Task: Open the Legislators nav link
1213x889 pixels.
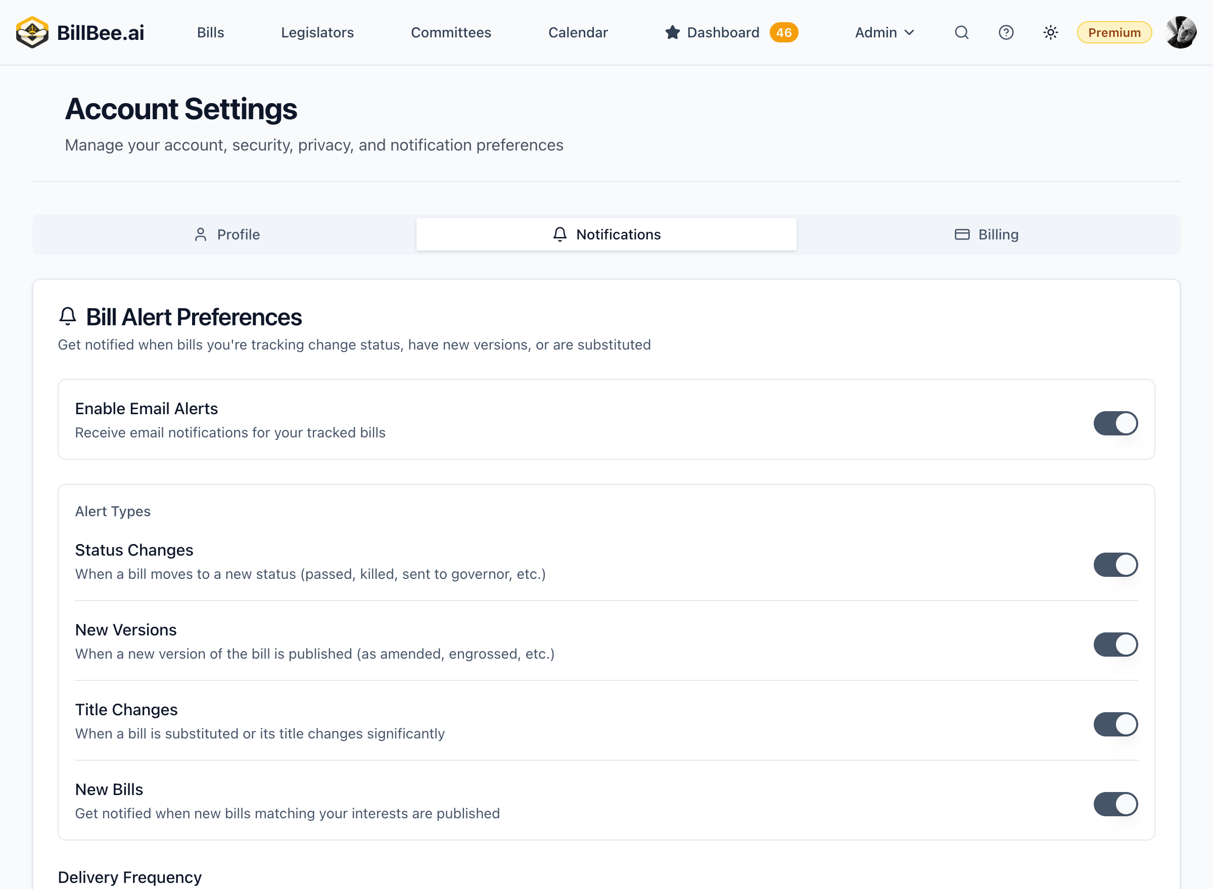Action: coord(317,32)
